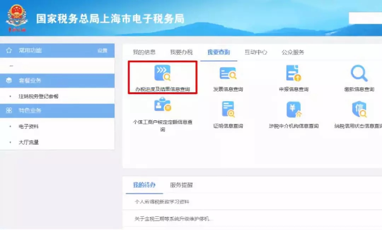Switch to 互动中心 tab

(x=256, y=52)
